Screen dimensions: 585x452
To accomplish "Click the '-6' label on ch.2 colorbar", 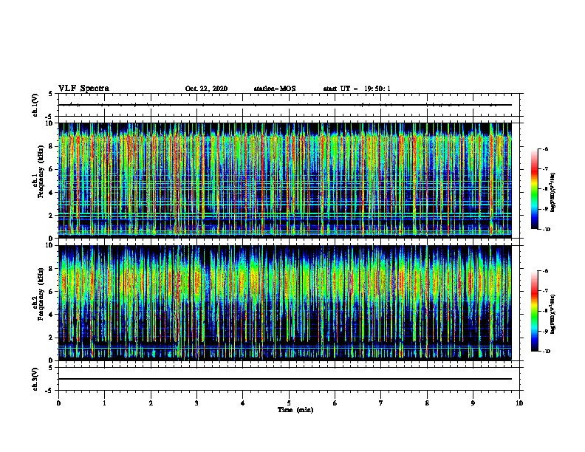I will 545,271.
